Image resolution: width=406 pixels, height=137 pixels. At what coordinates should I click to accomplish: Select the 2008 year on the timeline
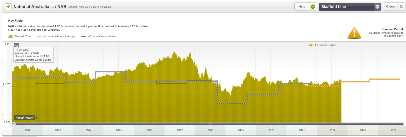click(210, 130)
